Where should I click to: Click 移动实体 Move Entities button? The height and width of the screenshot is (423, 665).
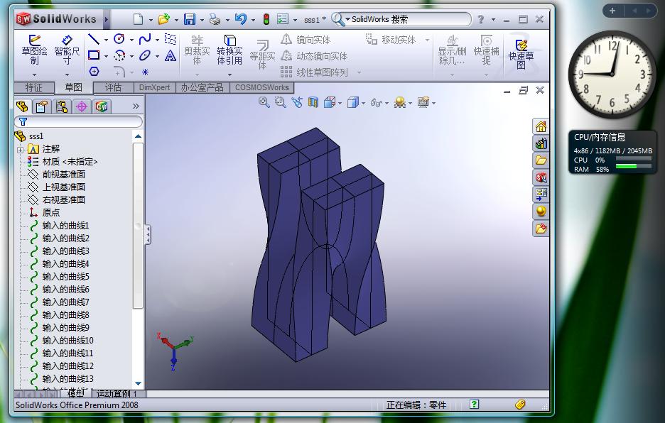coord(391,40)
